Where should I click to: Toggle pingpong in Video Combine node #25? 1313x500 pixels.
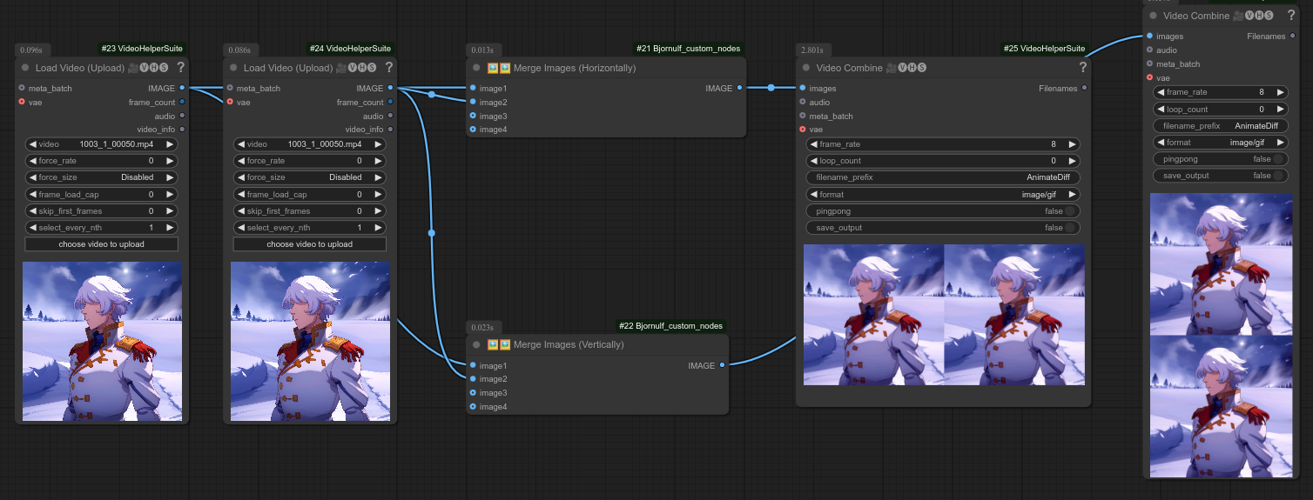pyautogui.click(x=1068, y=211)
